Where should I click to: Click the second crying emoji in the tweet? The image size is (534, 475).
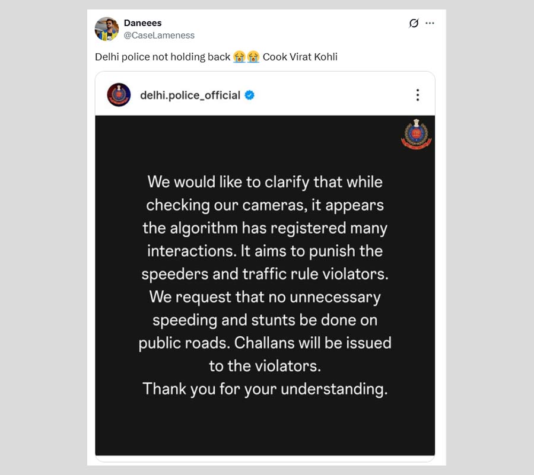(x=253, y=57)
